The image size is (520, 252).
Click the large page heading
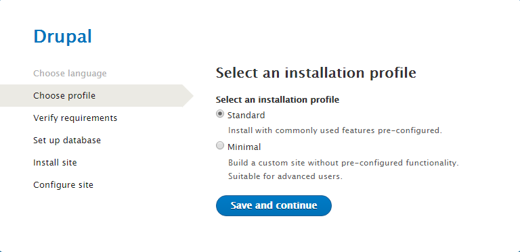[316, 73]
